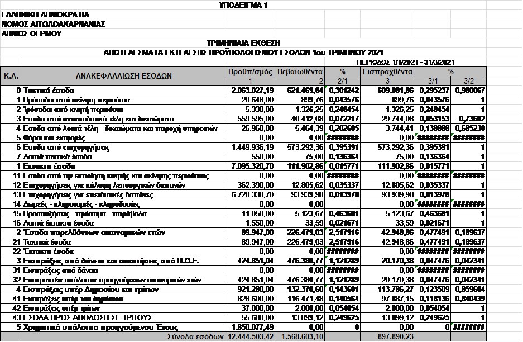Select the ΝΟΜΟΣ ΑΙΤΩΛΟΑΚΑΡΝΑΝΙΑΣ cell
The image size is (523, 342).
coord(53,24)
